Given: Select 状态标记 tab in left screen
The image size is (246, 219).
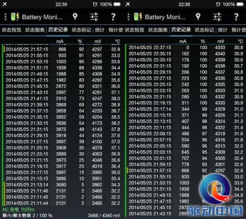Looking at the screenshot, I should [x=81, y=30].
